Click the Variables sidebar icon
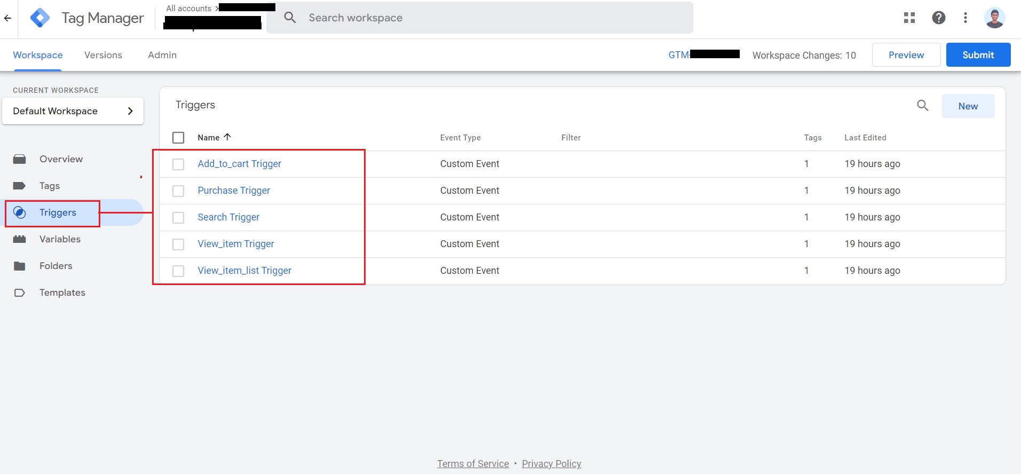This screenshot has height=474, width=1021. click(x=20, y=239)
